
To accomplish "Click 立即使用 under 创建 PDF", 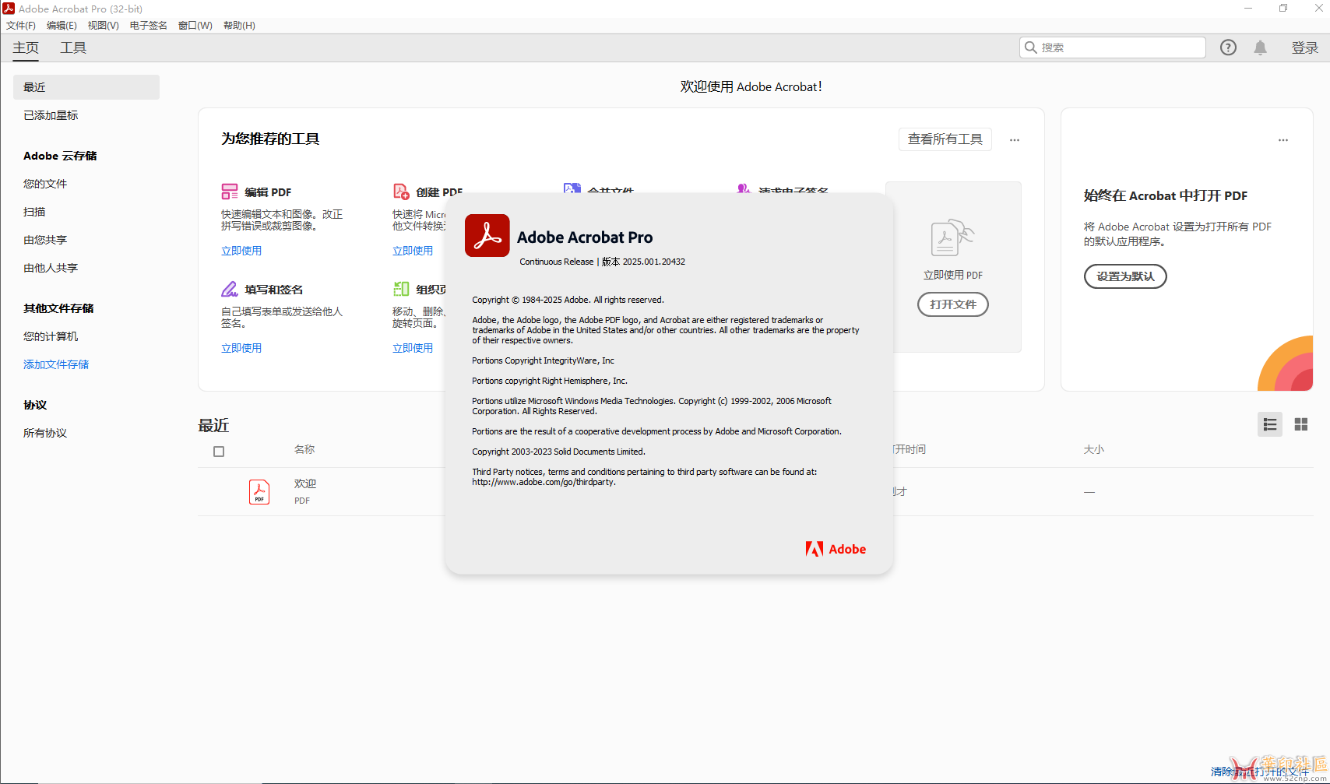I will point(413,251).
